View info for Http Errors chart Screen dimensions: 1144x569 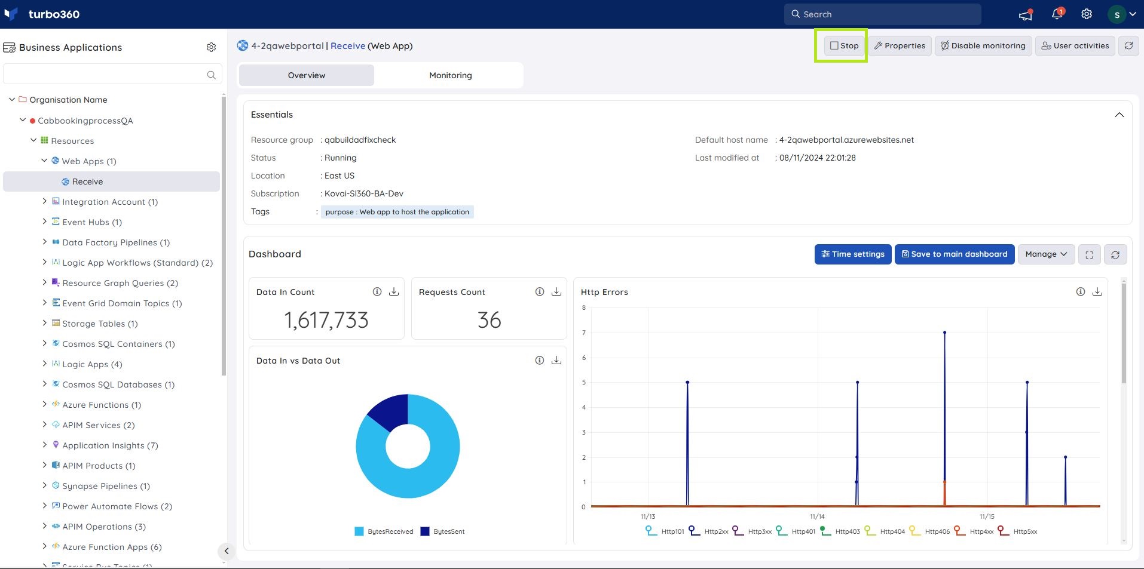tap(1081, 292)
